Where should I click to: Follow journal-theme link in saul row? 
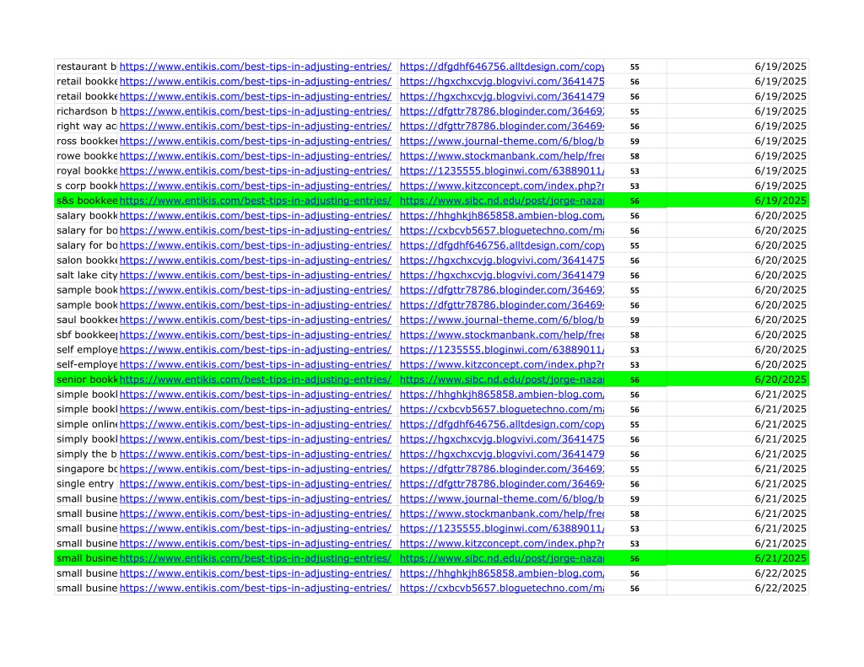tap(501, 320)
